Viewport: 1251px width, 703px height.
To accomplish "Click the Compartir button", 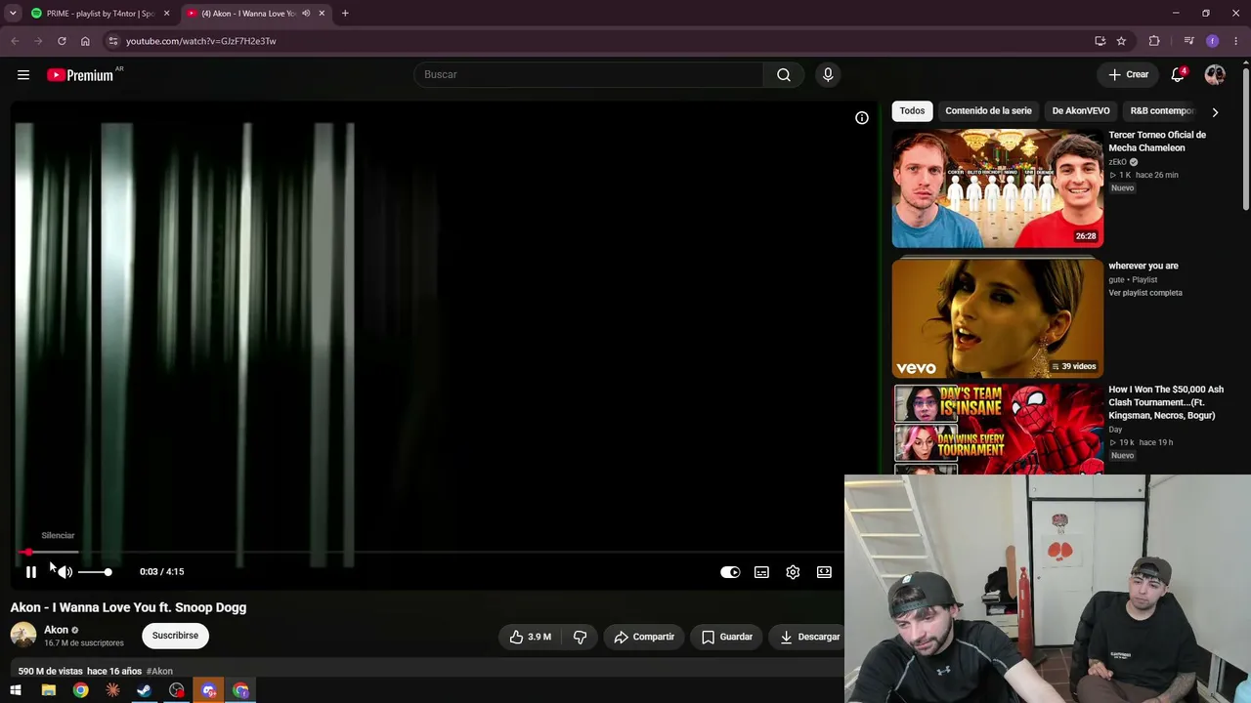I will 644,637.
